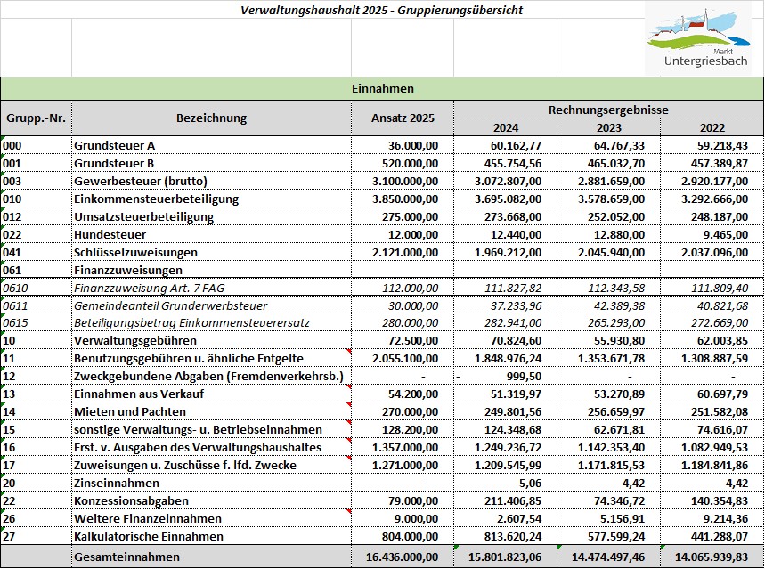
Task: Select the 2023 value '42.389,38'
Action: click(x=620, y=306)
